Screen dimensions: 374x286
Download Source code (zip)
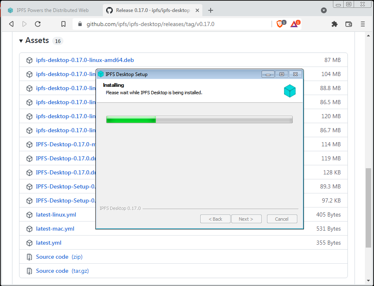59,257
